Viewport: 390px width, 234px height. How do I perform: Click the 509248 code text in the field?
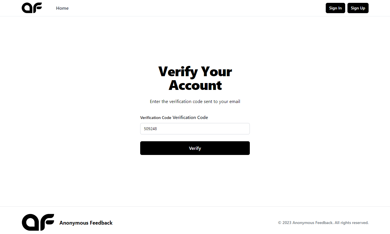pyautogui.click(x=150, y=129)
